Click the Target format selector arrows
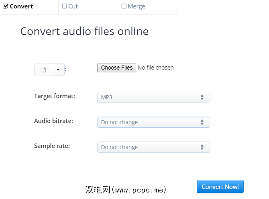The width and height of the screenshot is (269, 199). pos(202,97)
